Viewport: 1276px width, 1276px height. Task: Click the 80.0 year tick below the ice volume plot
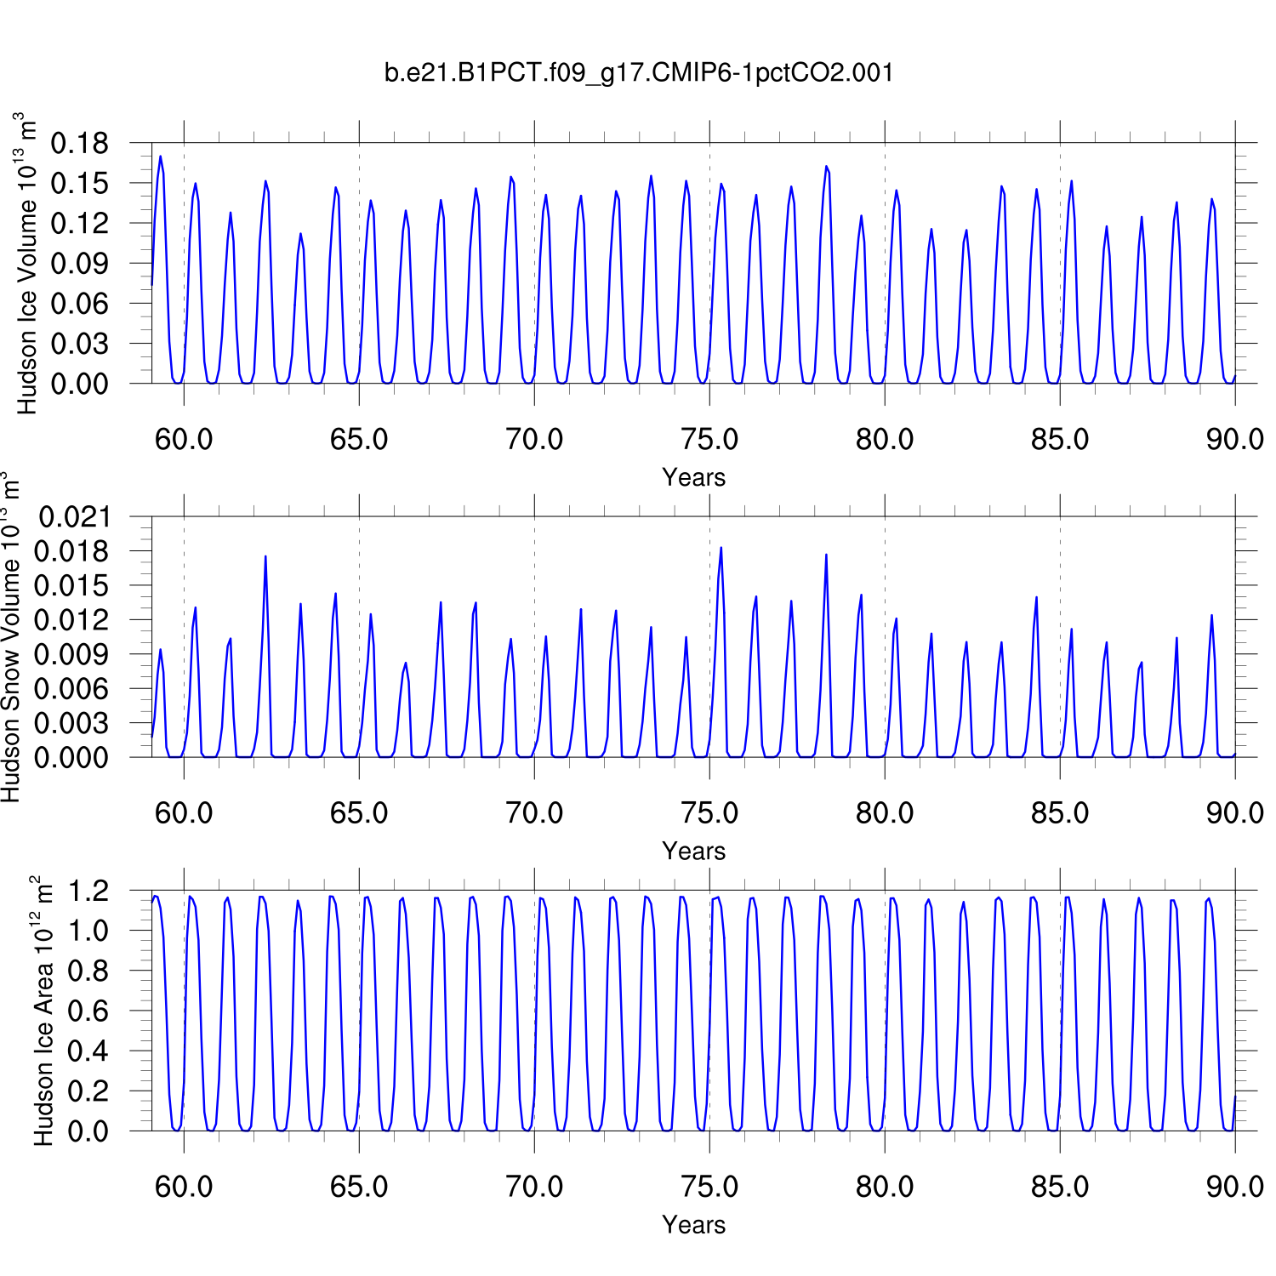885,440
